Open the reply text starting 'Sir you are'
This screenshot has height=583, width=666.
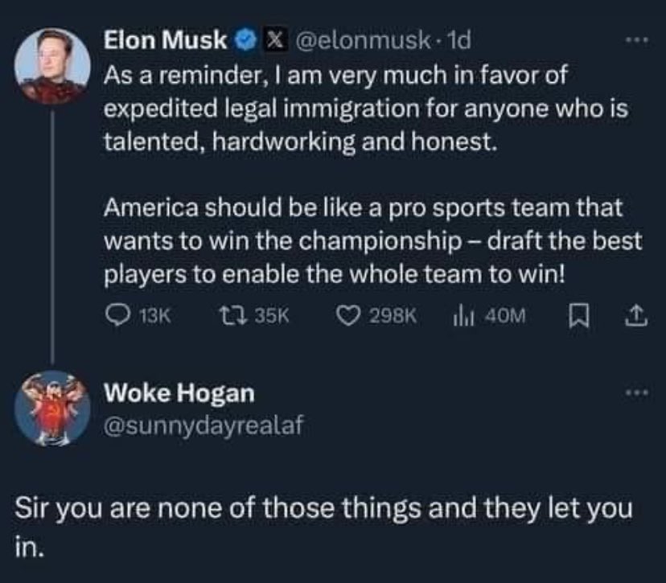pyautogui.click(x=324, y=527)
